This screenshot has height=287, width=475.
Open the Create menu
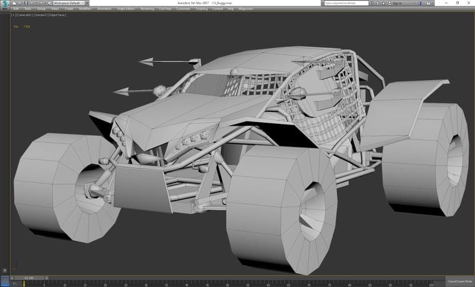coord(69,9)
